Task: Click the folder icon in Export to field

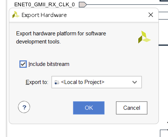Action: pyautogui.click(x=57, y=82)
